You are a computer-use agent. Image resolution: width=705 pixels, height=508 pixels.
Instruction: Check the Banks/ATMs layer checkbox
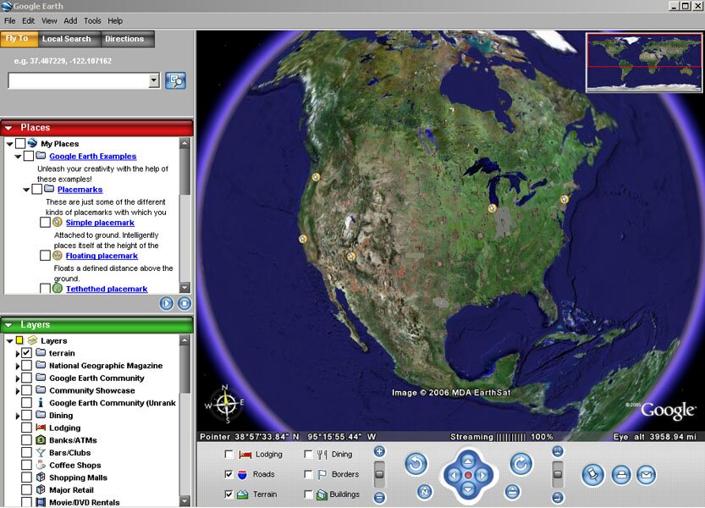[x=26, y=440]
